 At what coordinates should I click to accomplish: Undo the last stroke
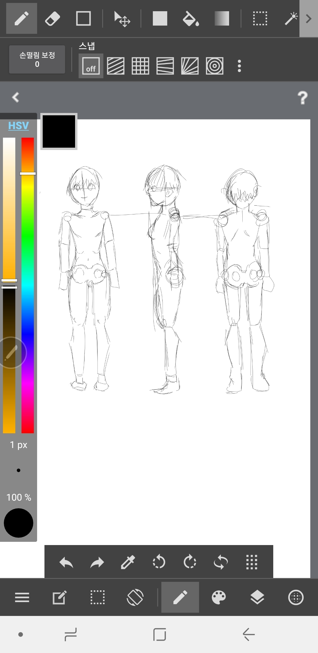tap(66, 562)
